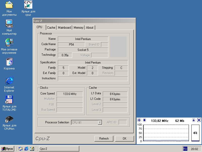Select the TOTALCMD shortcut floppy icon
This screenshot has height=152, width=202.
tap(9, 100)
